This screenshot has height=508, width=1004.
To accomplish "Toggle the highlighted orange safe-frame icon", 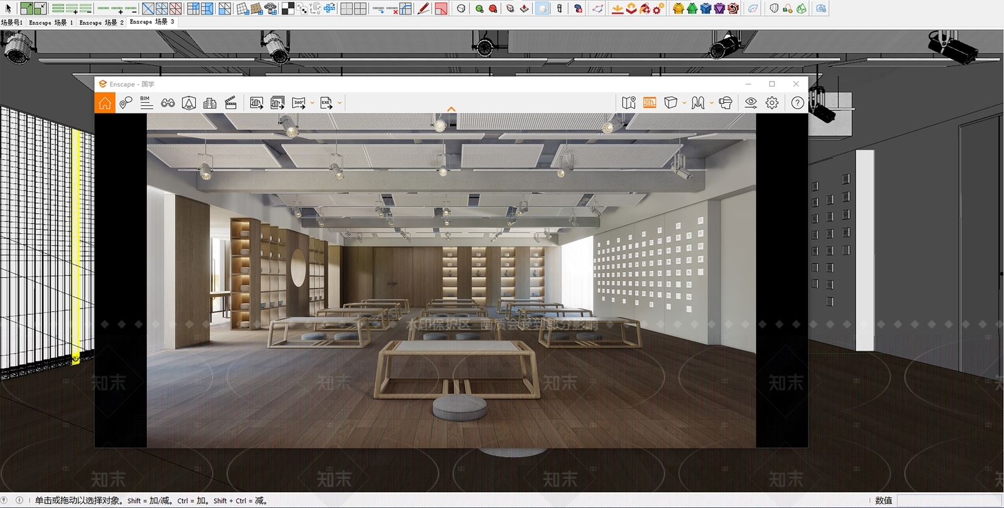I will tap(649, 103).
